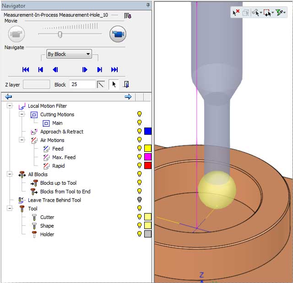Click the movie speed slider handle
Image resolution: width=293 pixels, height=283 pixels.
[60, 35]
